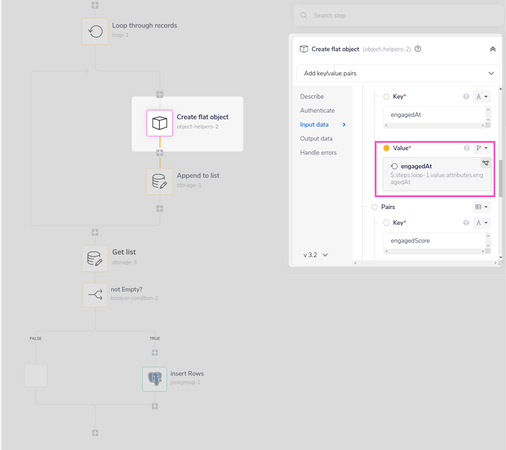This screenshot has height=450, width=506.
Task: Select the Loop through records step icon
Action: click(x=95, y=32)
